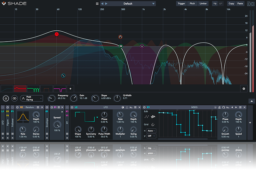This screenshot has width=256, height=176.
Task: Click the redo arrow icon
Action: [221, 4]
